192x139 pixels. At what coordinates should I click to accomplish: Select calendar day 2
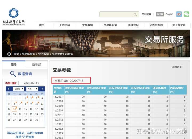pyautogui.click(x=31, y=98)
